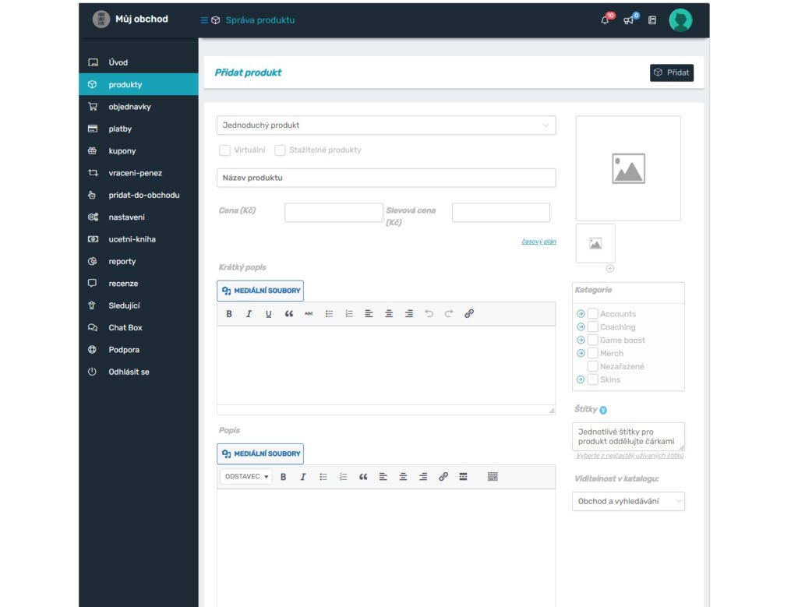Tick the Accounts category checkbox
The width and height of the screenshot is (798, 607).
click(x=593, y=314)
